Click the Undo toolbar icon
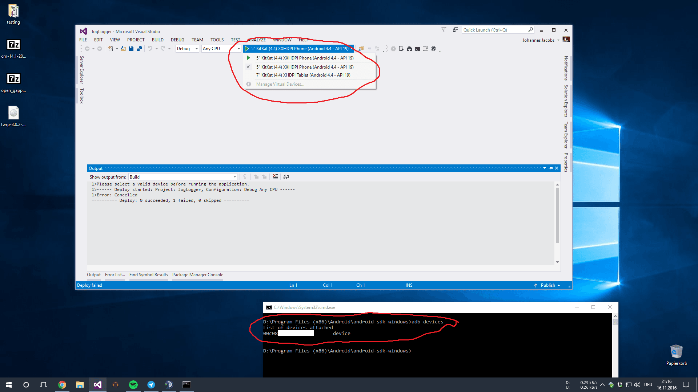Image resolution: width=698 pixels, height=392 pixels. point(150,49)
